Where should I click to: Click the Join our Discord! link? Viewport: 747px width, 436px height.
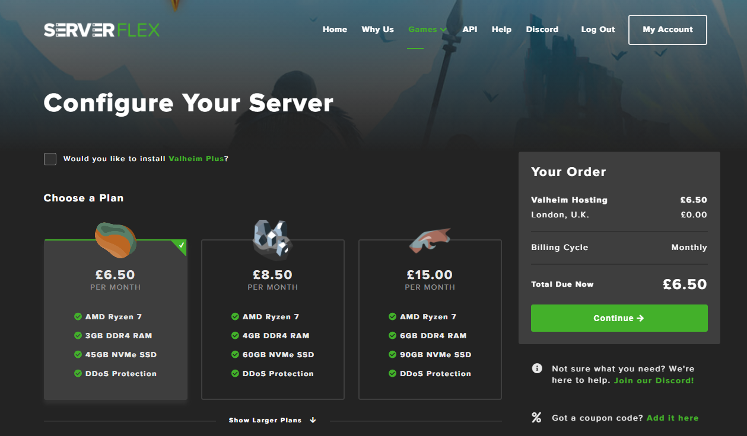pos(654,380)
